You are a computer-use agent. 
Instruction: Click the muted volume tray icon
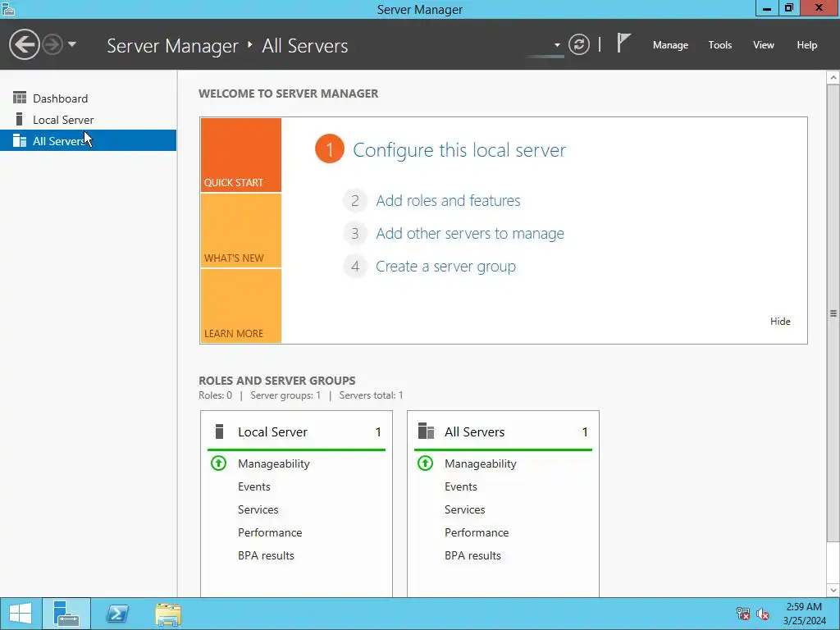pyautogui.click(x=763, y=614)
